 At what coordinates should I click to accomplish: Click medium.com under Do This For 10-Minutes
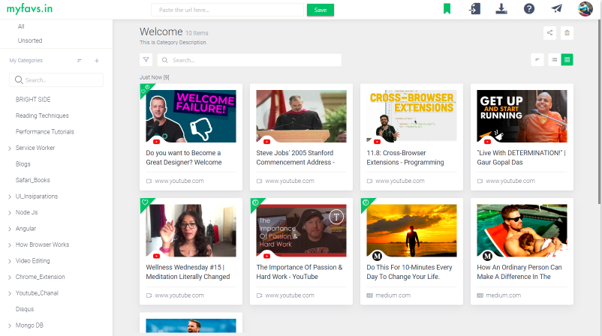pos(393,295)
